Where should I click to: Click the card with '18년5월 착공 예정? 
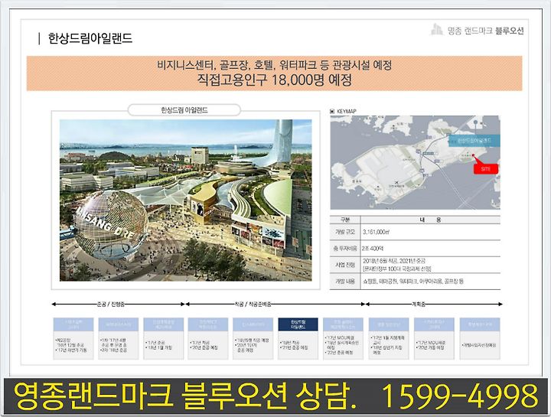coord(253,339)
